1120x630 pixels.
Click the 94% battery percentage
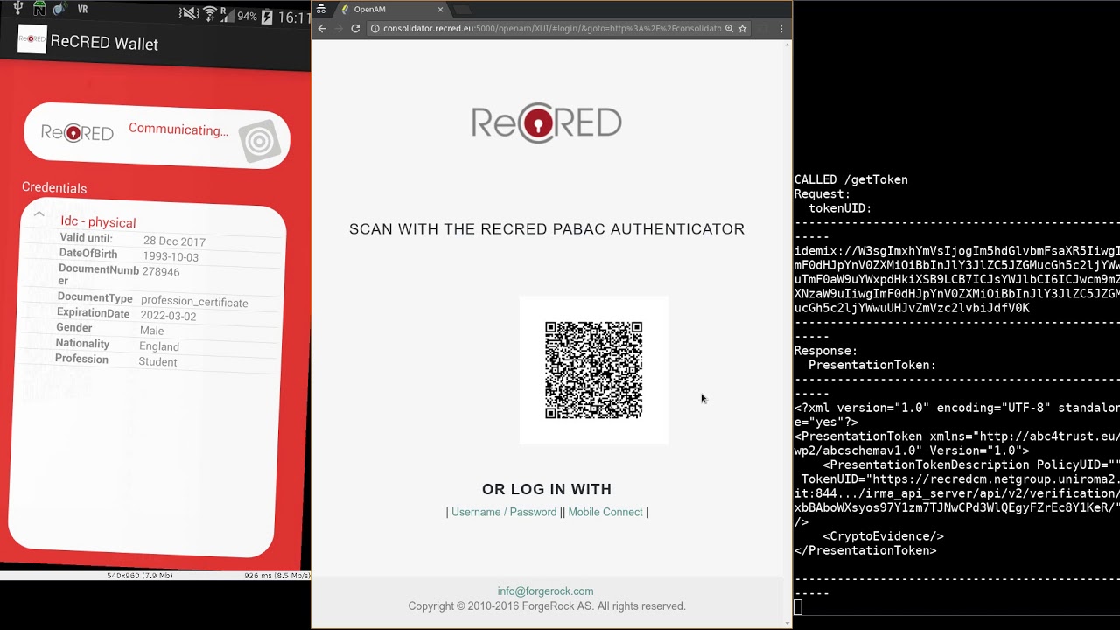(247, 17)
